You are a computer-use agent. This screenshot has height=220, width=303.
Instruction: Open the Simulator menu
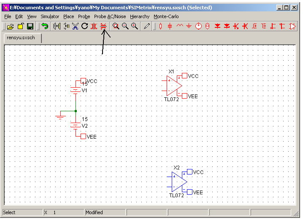pyautogui.click(x=50, y=16)
